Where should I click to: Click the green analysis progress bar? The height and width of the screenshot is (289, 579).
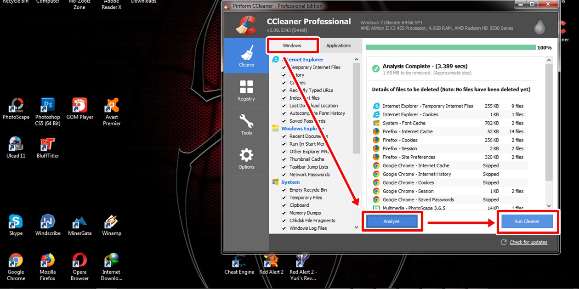pyautogui.click(x=451, y=47)
